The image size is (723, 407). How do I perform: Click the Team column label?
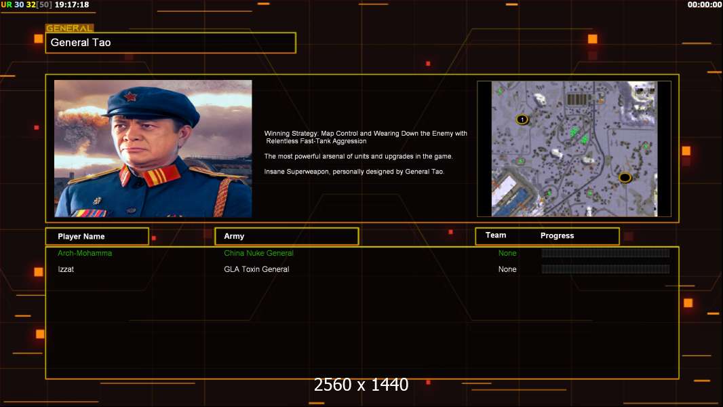pos(496,235)
